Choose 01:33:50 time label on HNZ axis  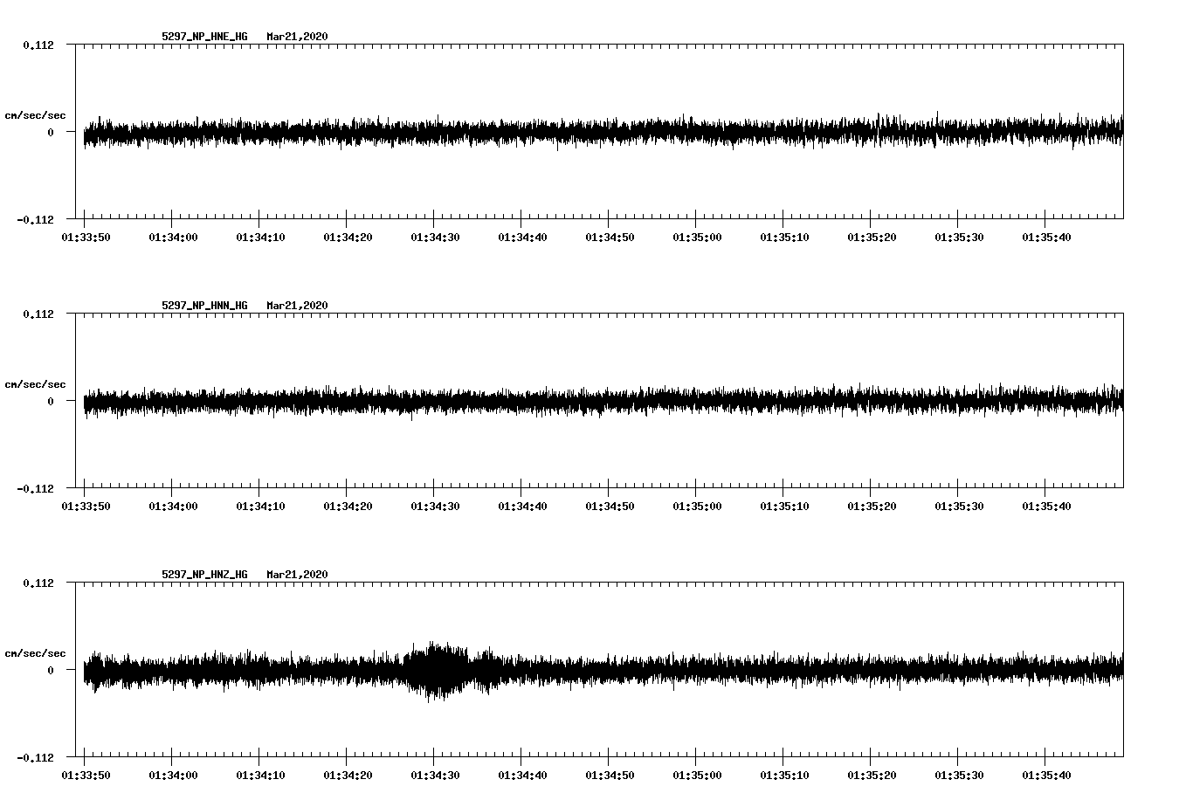point(86,776)
